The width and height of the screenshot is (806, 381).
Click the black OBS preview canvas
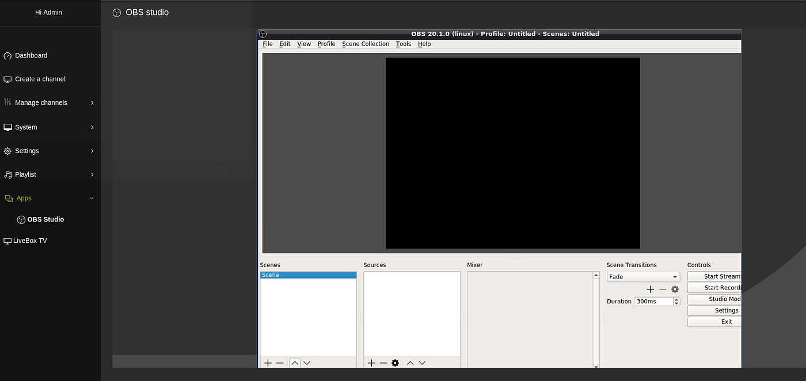point(512,153)
